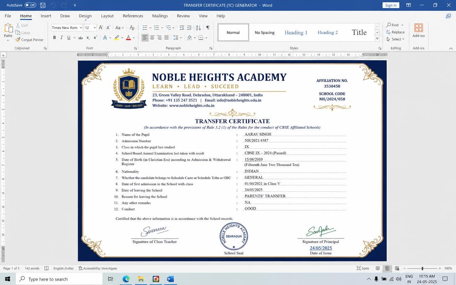Click the Format Painter brush button
Image resolution: width=456 pixels, height=285 pixels.
point(30,40)
